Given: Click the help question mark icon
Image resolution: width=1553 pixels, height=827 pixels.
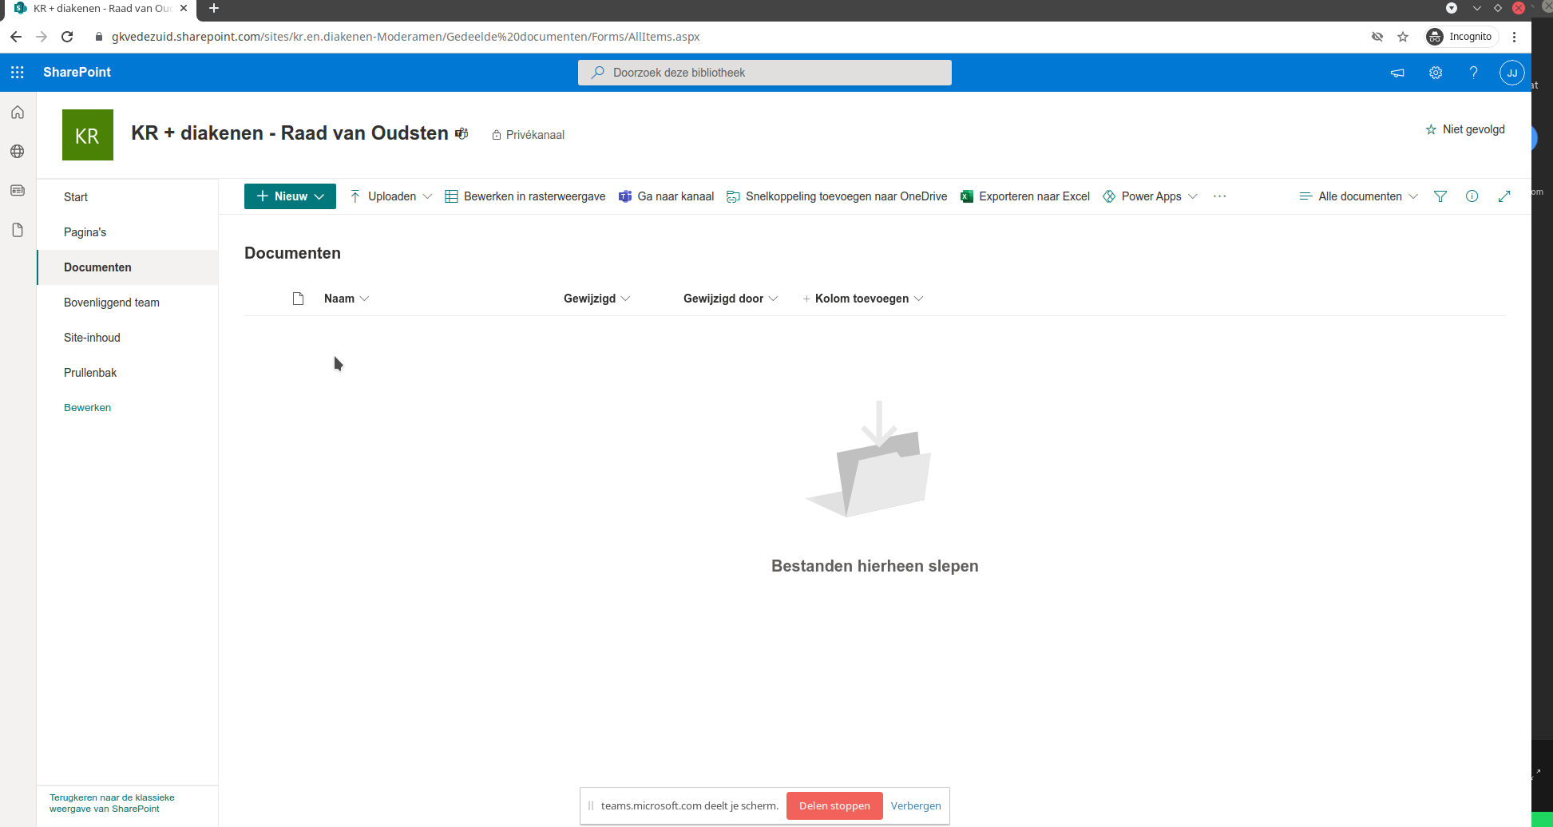Looking at the screenshot, I should (1473, 73).
